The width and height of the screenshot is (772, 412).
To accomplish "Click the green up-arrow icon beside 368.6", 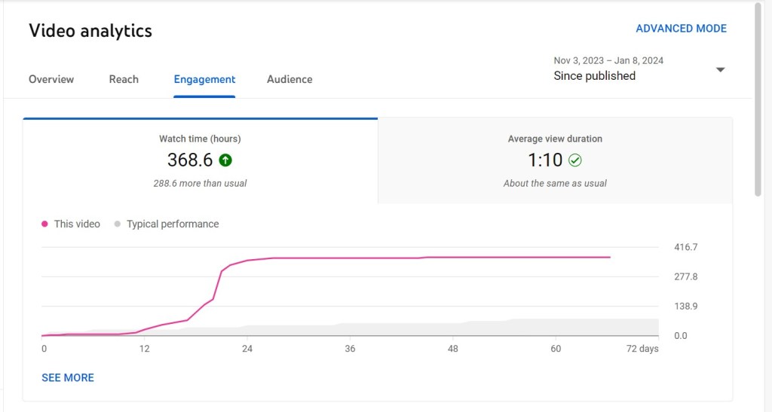I will (x=225, y=160).
